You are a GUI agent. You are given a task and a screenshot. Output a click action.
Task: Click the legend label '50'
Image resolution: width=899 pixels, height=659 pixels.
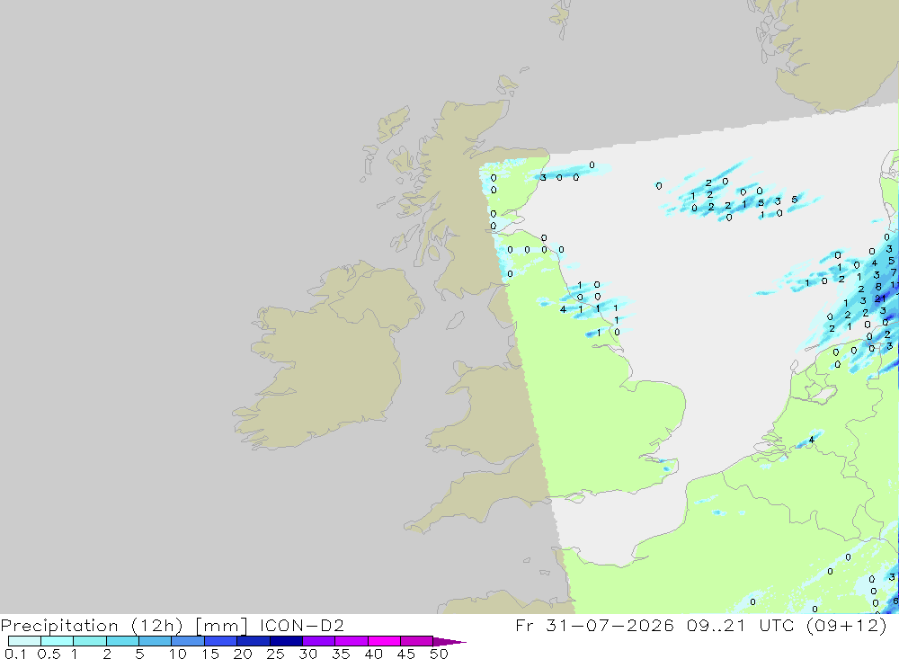(x=439, y=654)
